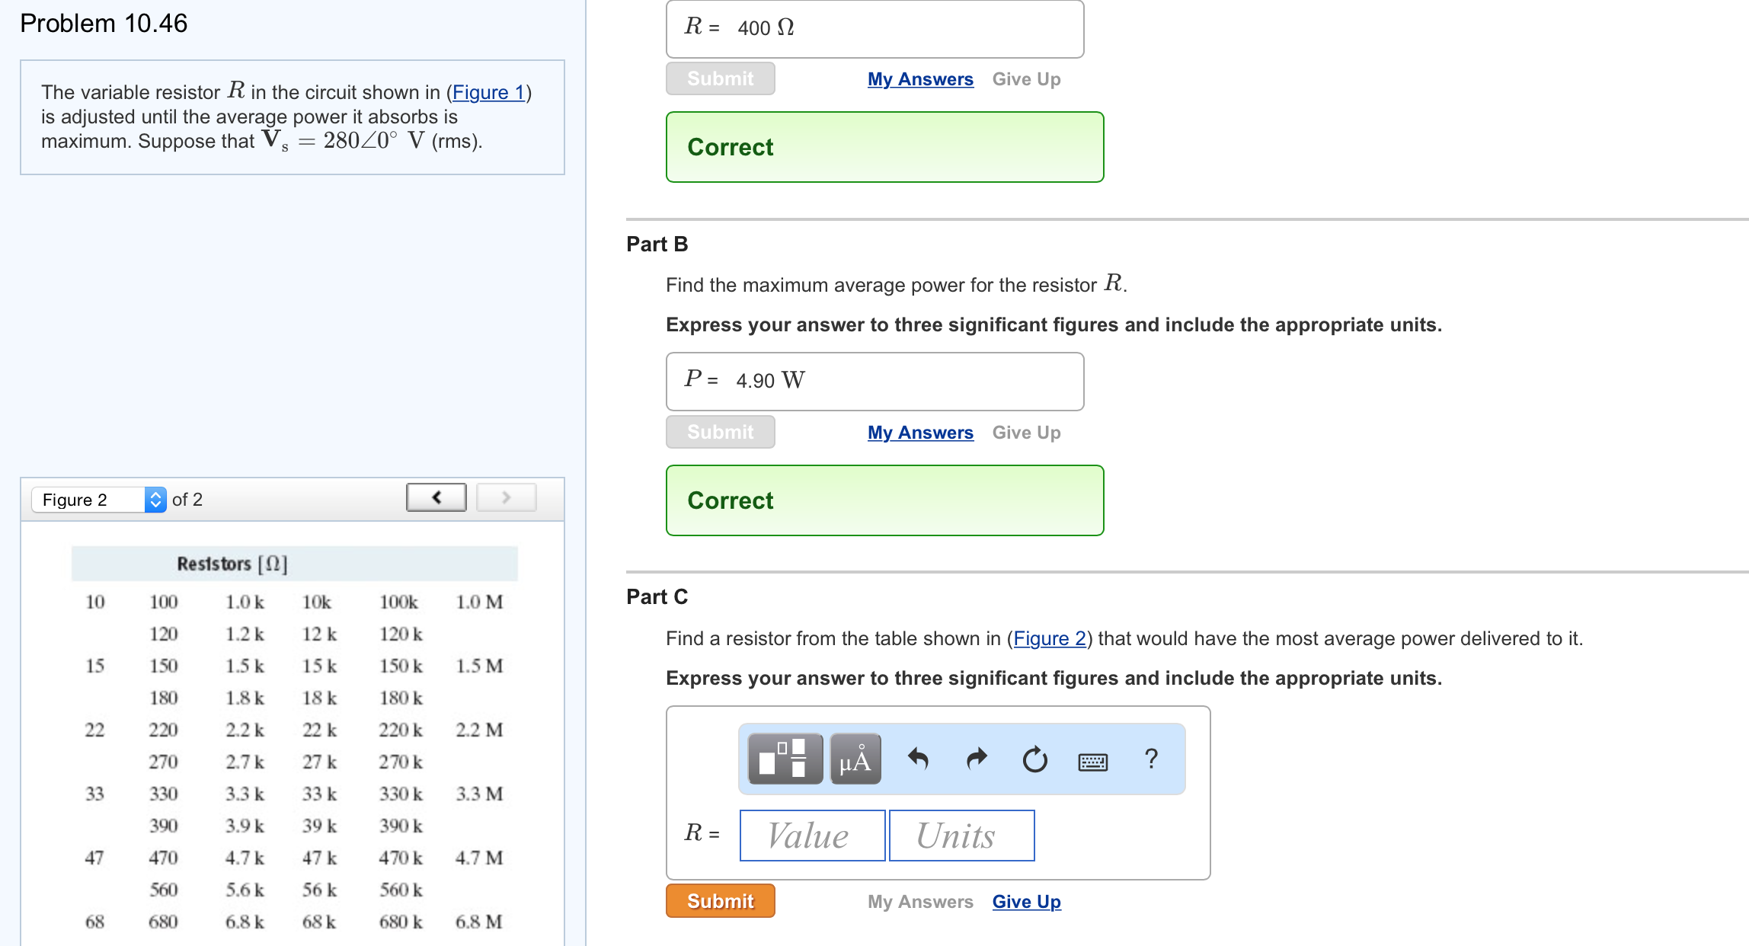1749x946 pixels.
Task: Click the Units input field
Action: pos(961,836)
